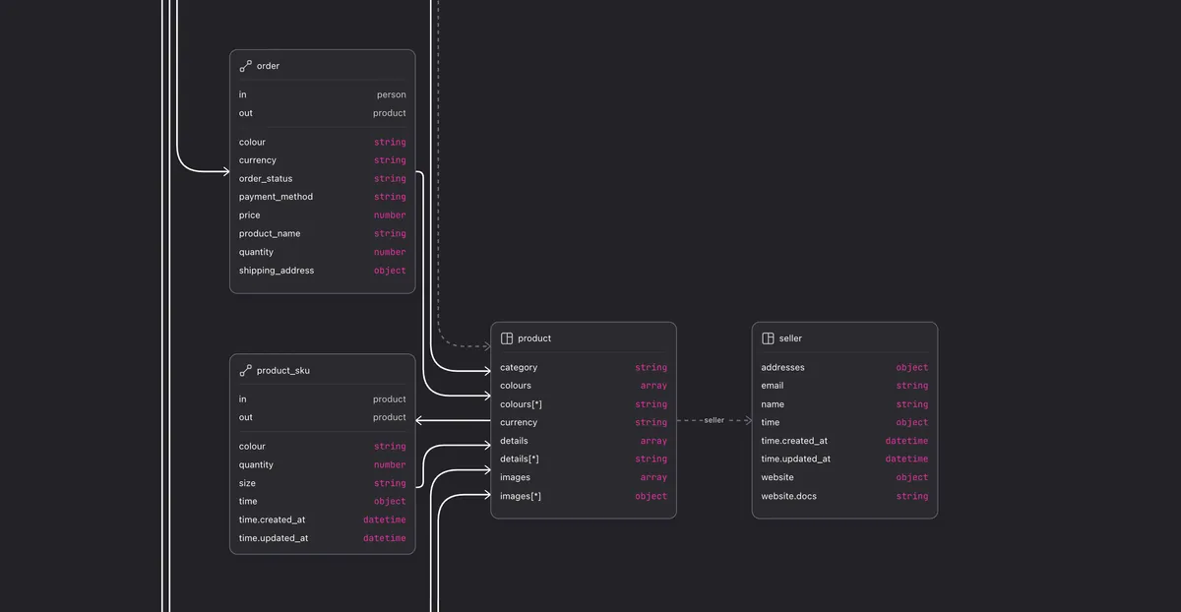Image resolution: width=1181 pixels, height=612 pixels.
Task: Click the category field in product node
Action: (584, 367)
